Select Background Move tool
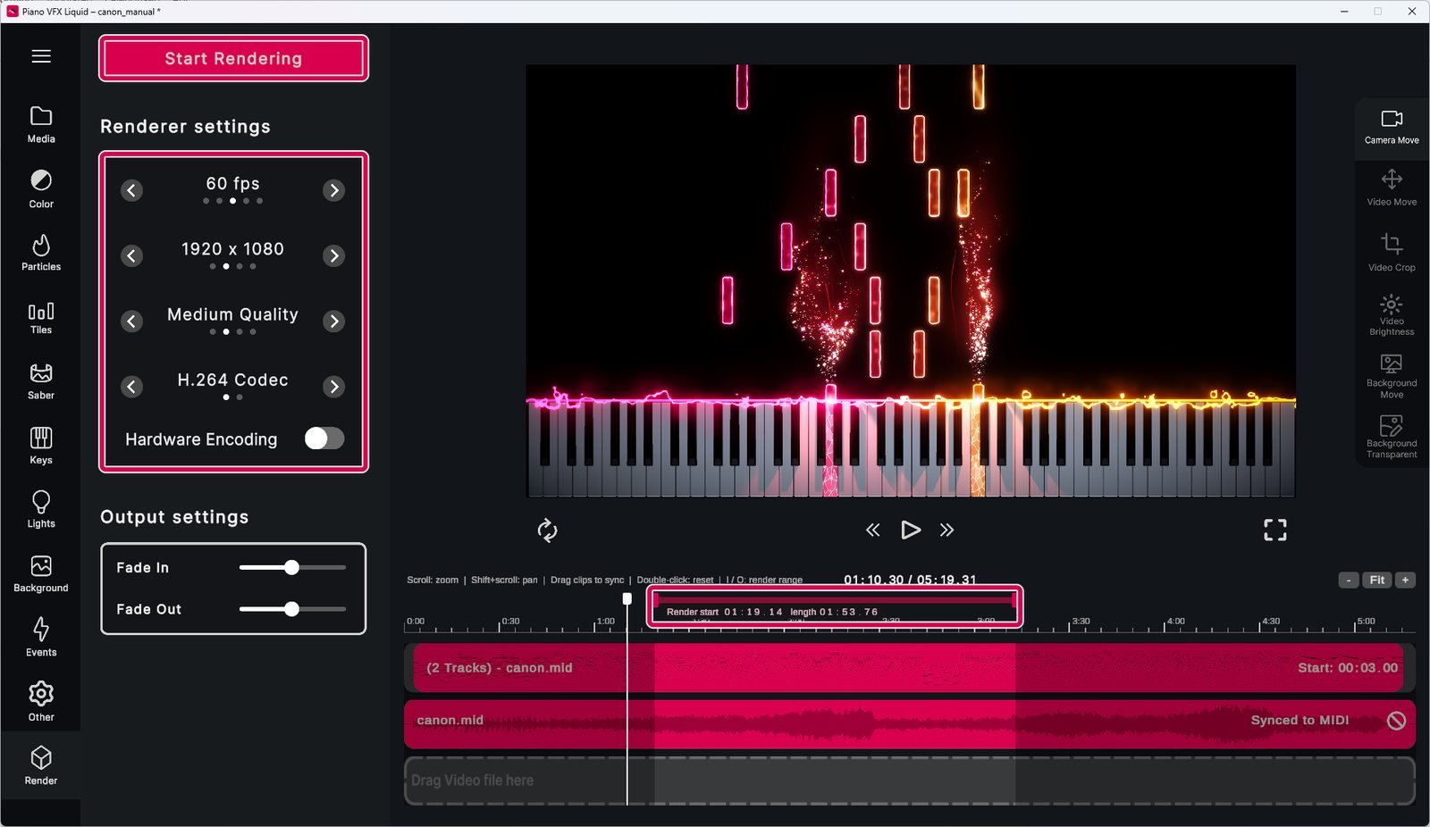This screenshot has width=1430, height=827. (1392, 376)
